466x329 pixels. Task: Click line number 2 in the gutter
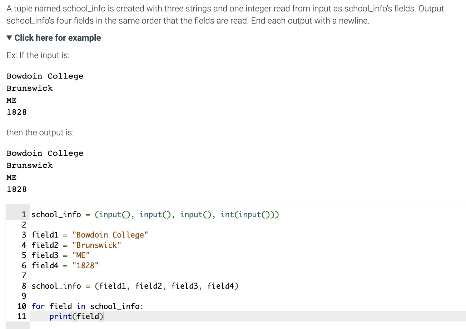(24, 225)
